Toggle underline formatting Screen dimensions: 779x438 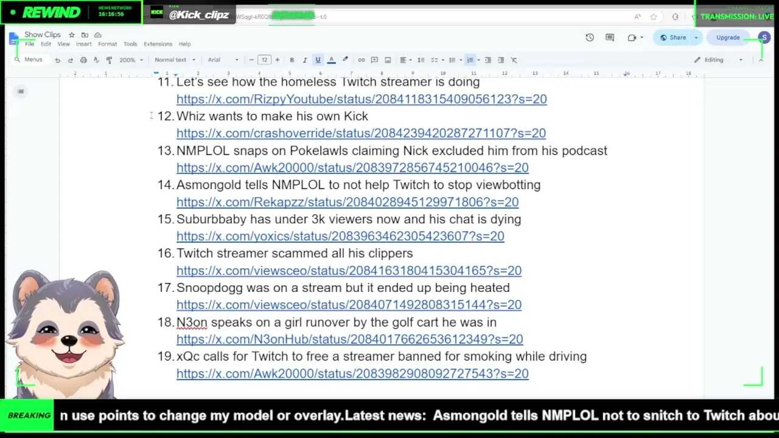(318, 60)
